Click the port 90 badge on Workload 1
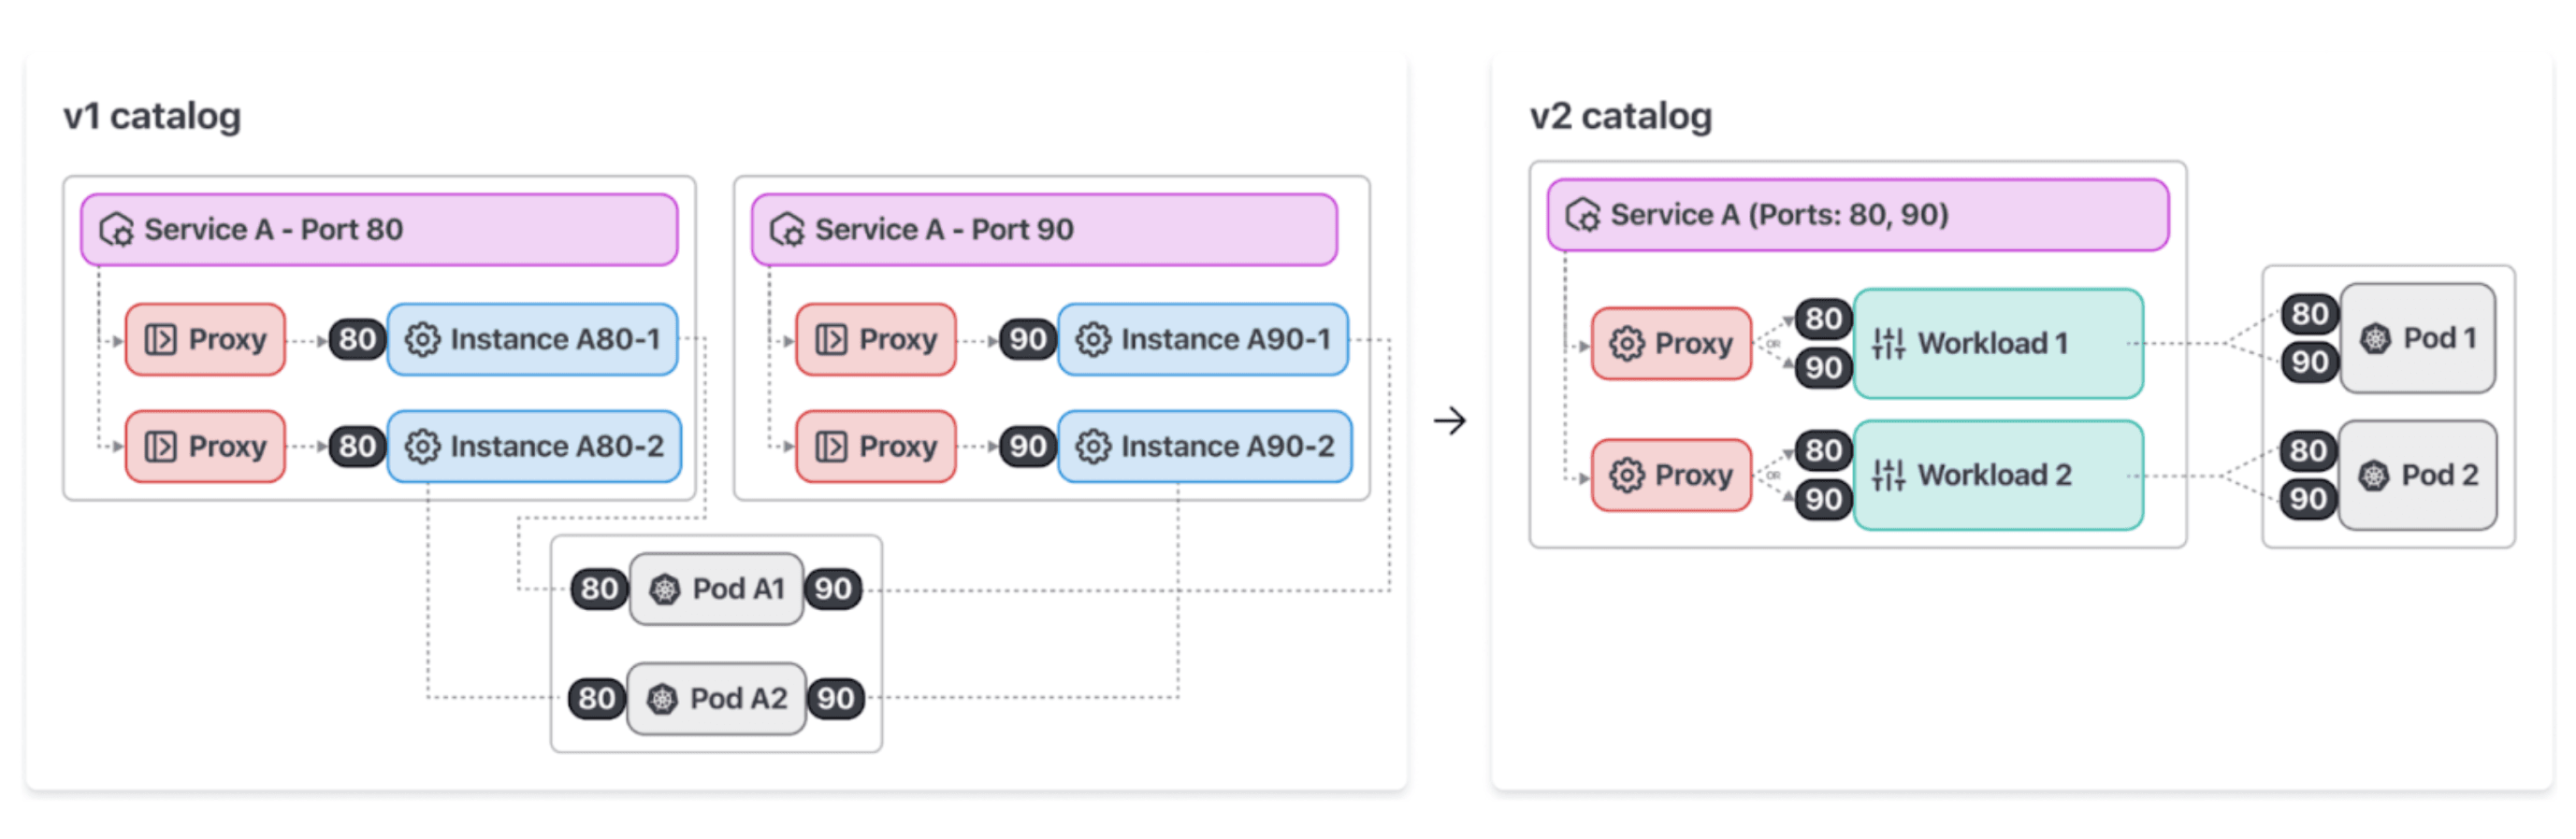This screenshot has height=839, width=2576. [1824, 368]
